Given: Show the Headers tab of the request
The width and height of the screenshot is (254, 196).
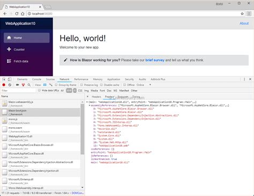Looking at the screenshot, I should click(96, 97).
